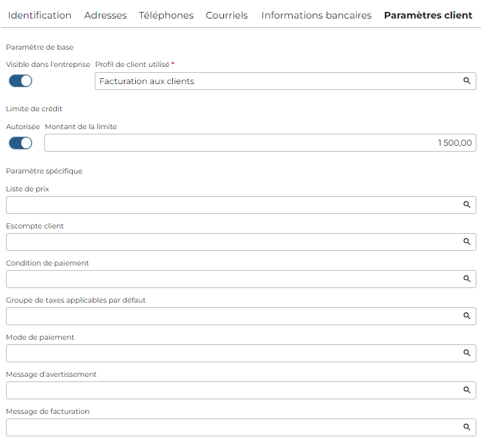483x445 pixels.
Task: Select the Courriels tab
Action: tap(227, 15)
